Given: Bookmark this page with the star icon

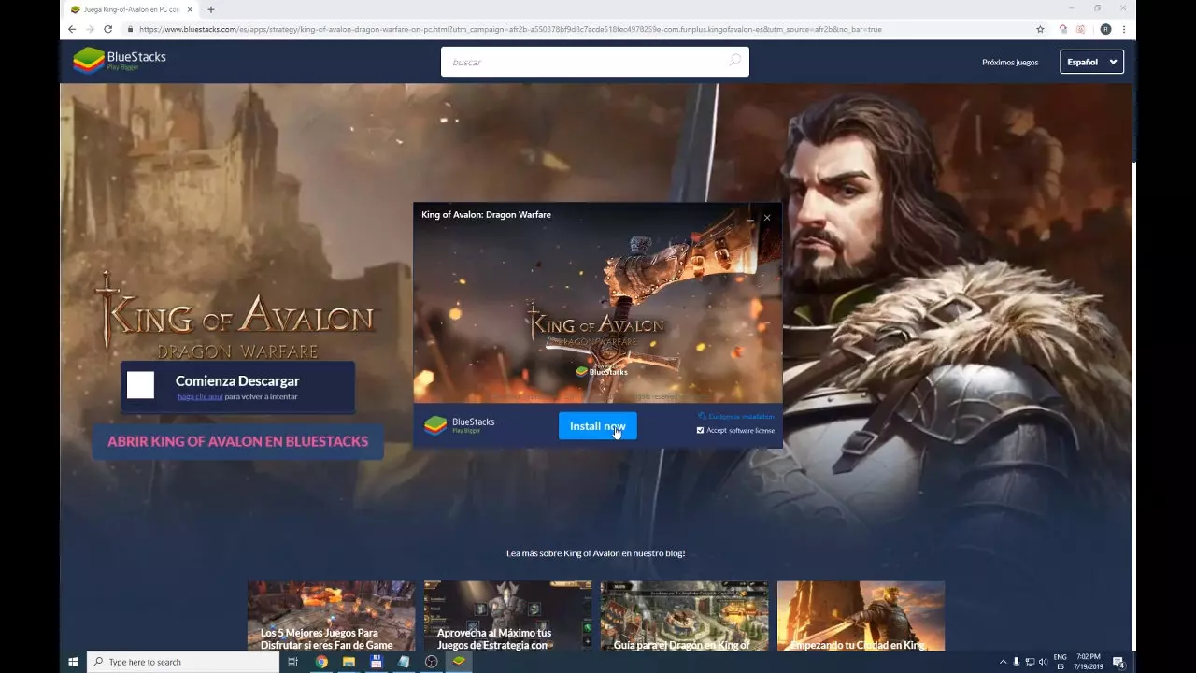Looking at the screenshot, I should 1040,29.
